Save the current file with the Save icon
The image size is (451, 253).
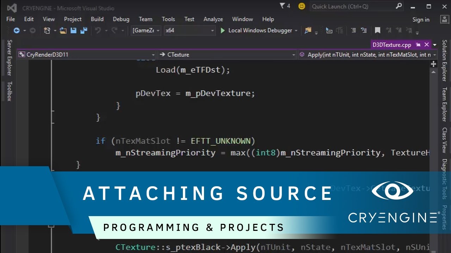73,31
